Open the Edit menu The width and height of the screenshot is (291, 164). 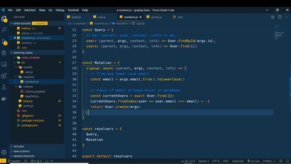point(18,10)
